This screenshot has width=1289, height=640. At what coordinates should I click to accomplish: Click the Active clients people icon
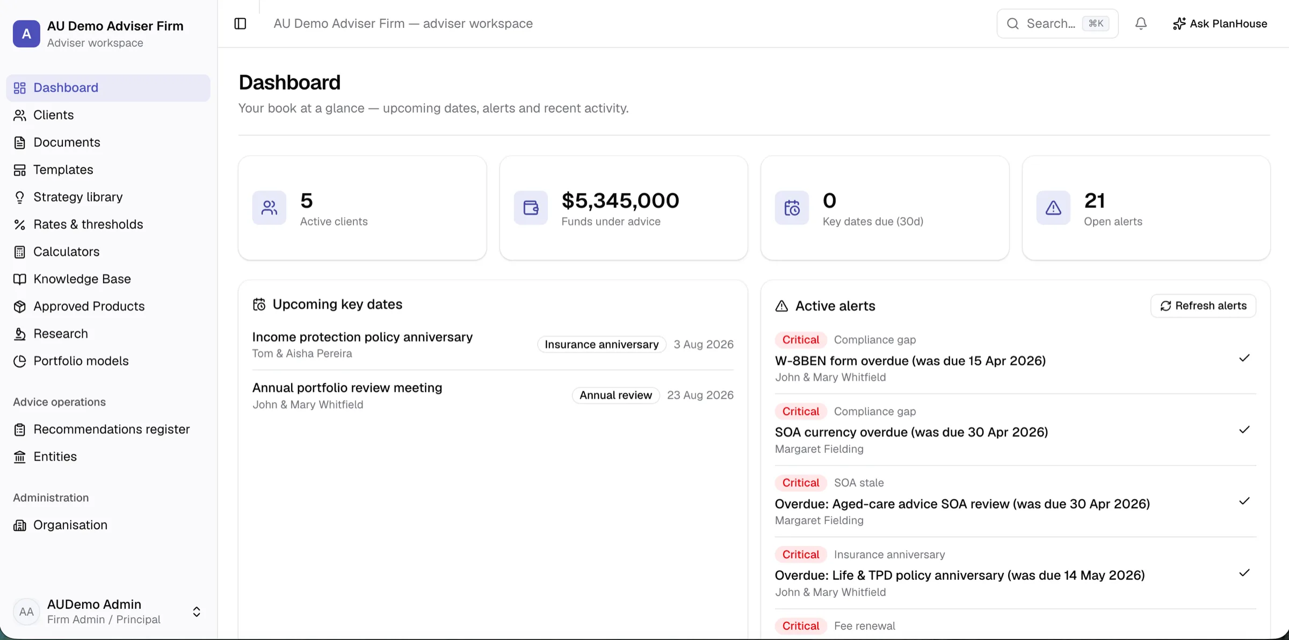(269, 208)
